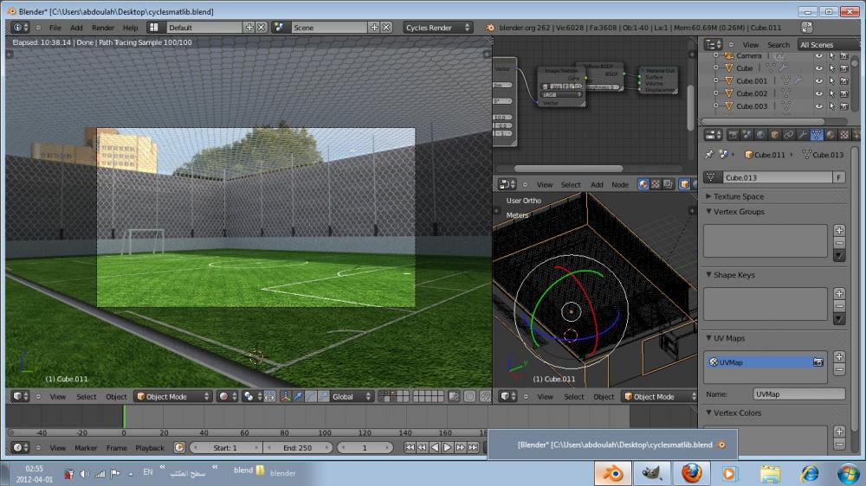Viewport: 866px width, 486px height.
Task: Open the Help menu
Action: coord(131,27)
